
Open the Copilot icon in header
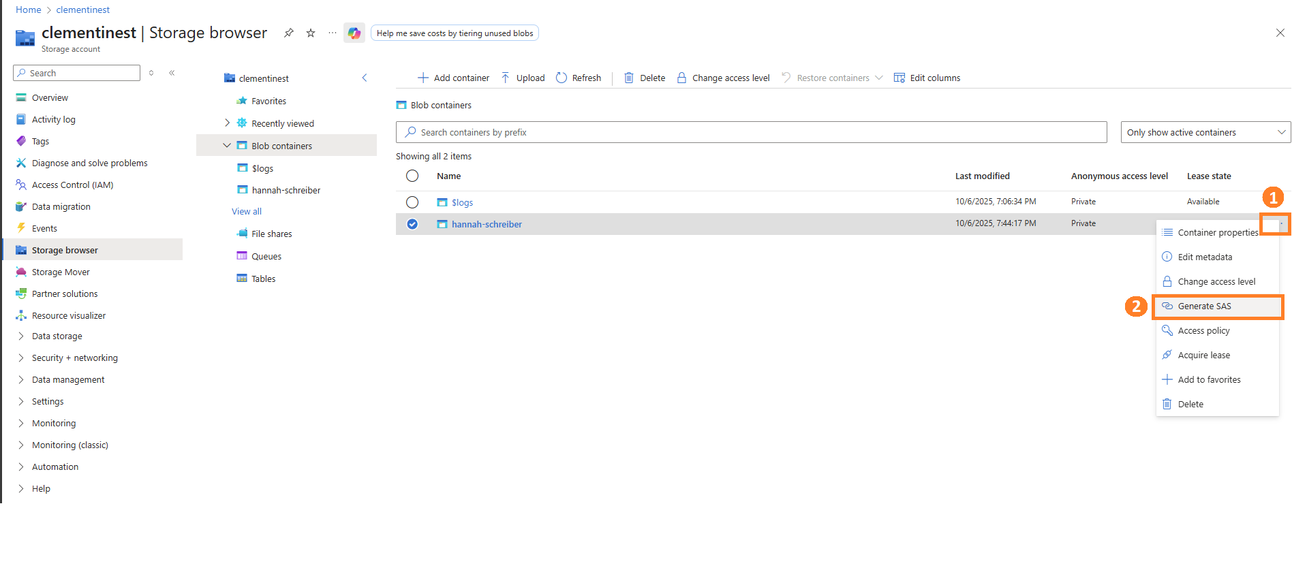[354, 33]
